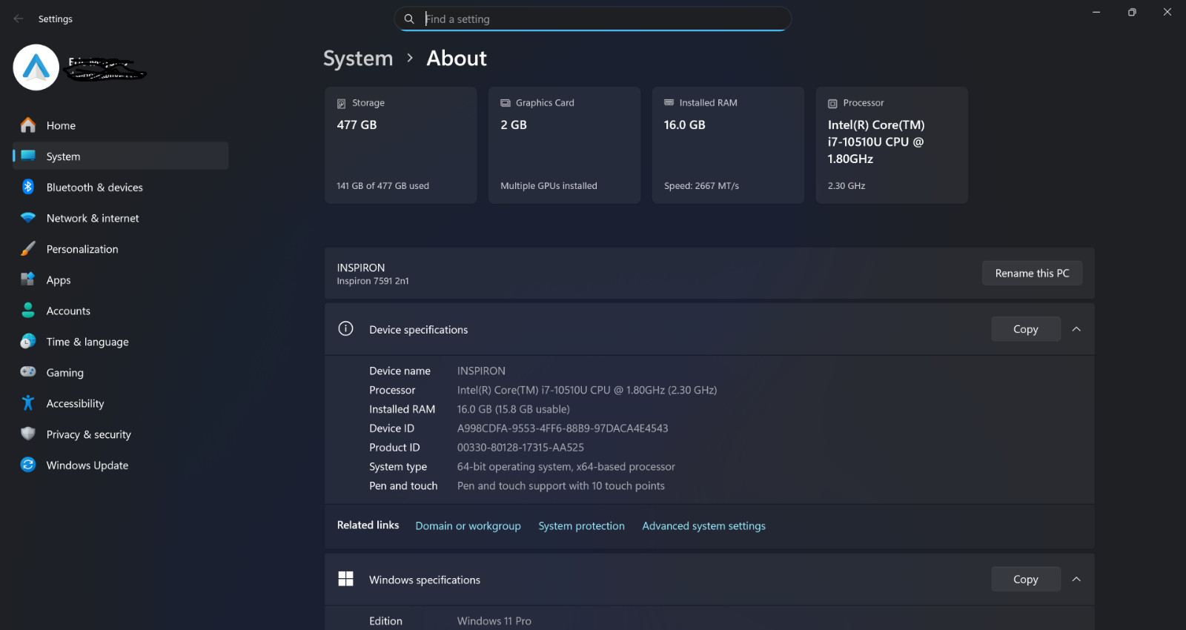This screenshot has height=630, width=1186.
Task: Open Apps settings page
Action: tap(120, 279)
